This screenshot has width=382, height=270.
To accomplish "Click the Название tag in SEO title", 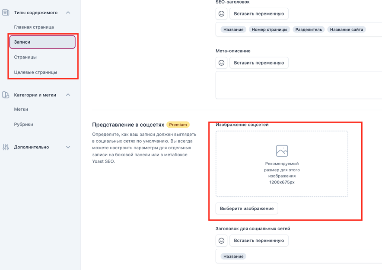I will click(x=233, y=29).
